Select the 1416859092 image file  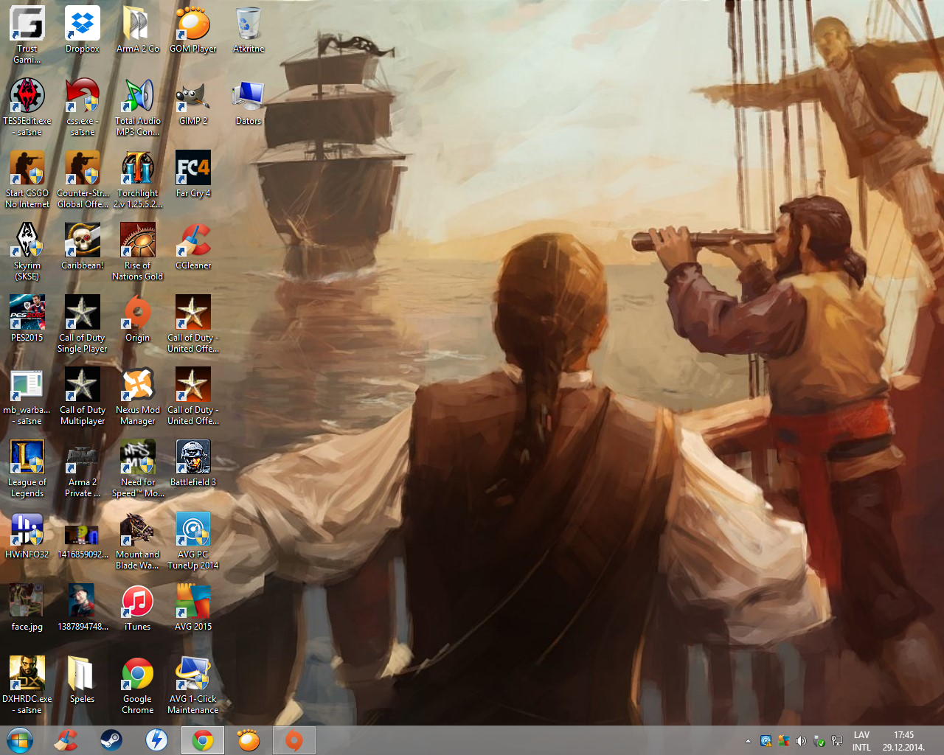83,535
